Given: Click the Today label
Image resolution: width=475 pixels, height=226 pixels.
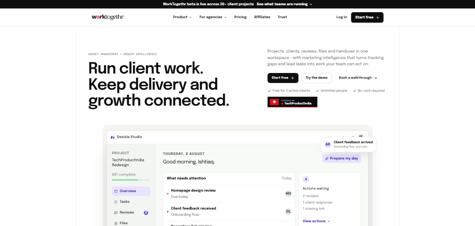Looking at the screenshot, I should point(287,178).
